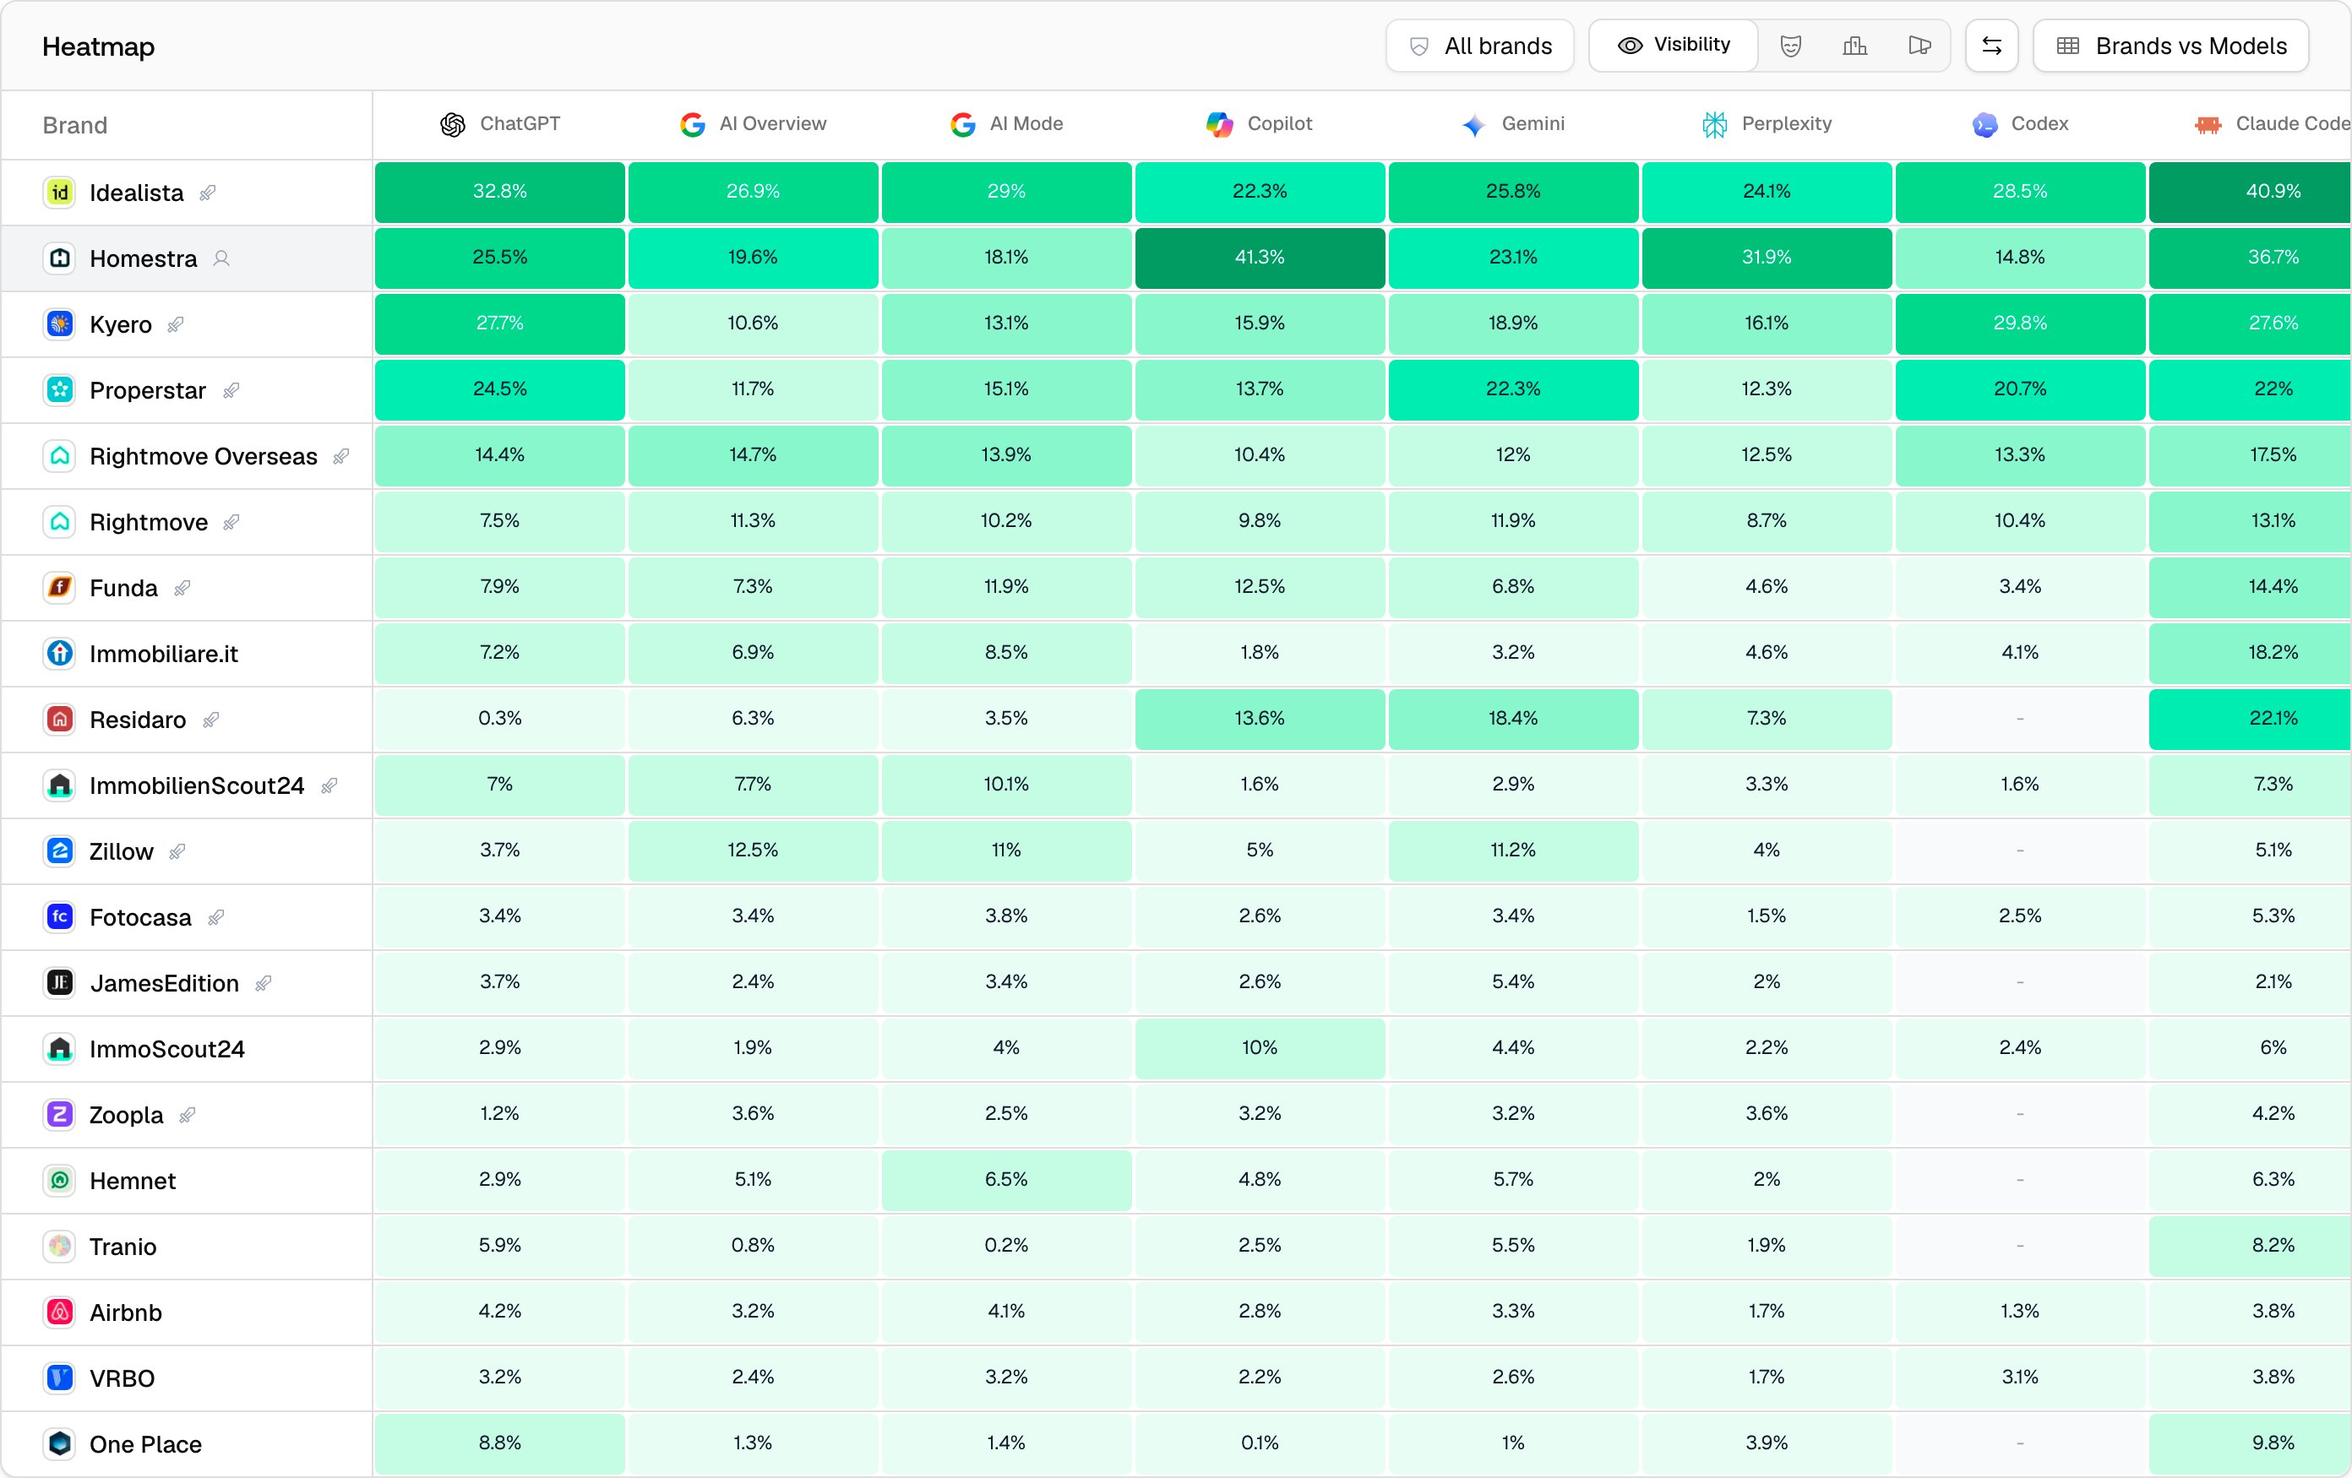Click the link icon next to Fotocasa
This screenshot has width=2352, height=1478.
[216, 918]
